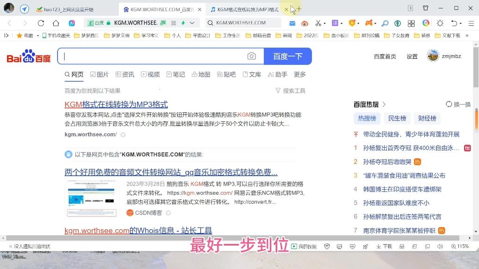Close the KGM.WORTHSEE.COM 百度 tab

click(199, 9)
